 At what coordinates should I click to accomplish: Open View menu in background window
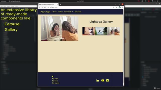pyautogui.click(x=8, y=6)
